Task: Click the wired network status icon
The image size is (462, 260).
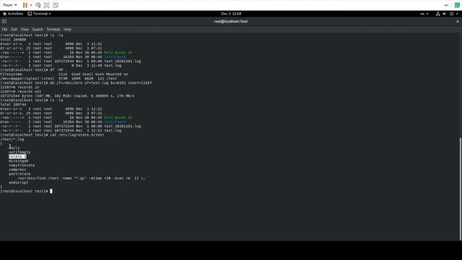Action: [438, 14]
